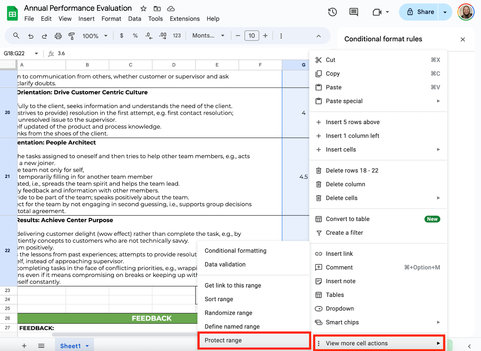Undo the last action
This screenshot has width=481, height=351.
31,36
